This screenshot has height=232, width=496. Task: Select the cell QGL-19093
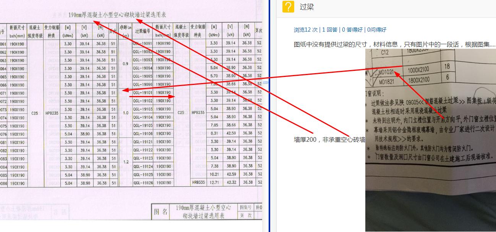click(143, 60)
